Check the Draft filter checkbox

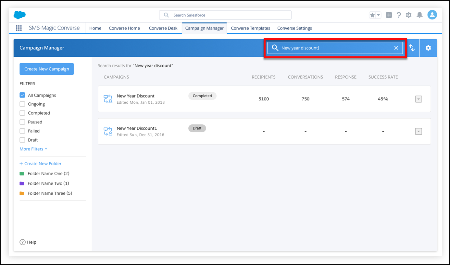[x=22, y=140]
